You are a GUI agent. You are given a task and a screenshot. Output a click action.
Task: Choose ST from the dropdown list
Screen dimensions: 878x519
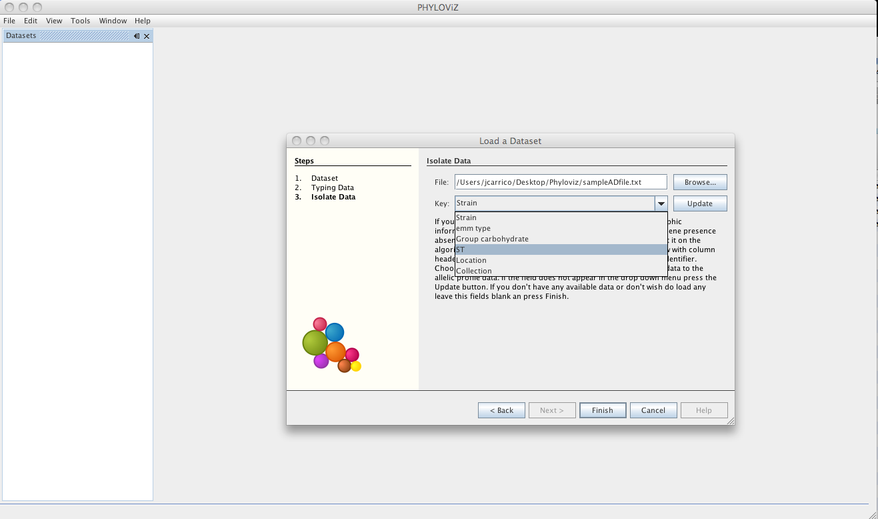[561, 249]
